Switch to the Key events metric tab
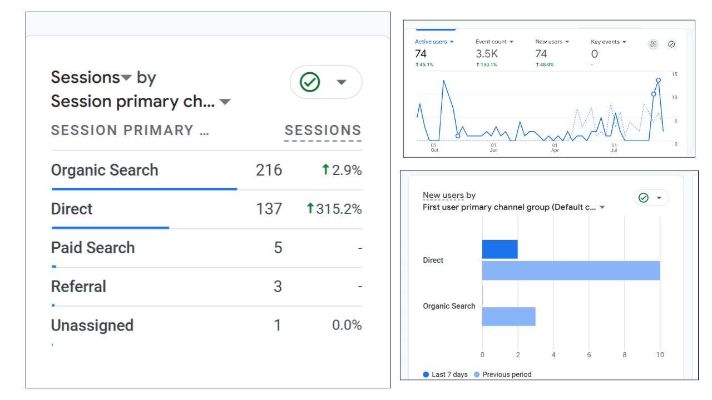 608,42
